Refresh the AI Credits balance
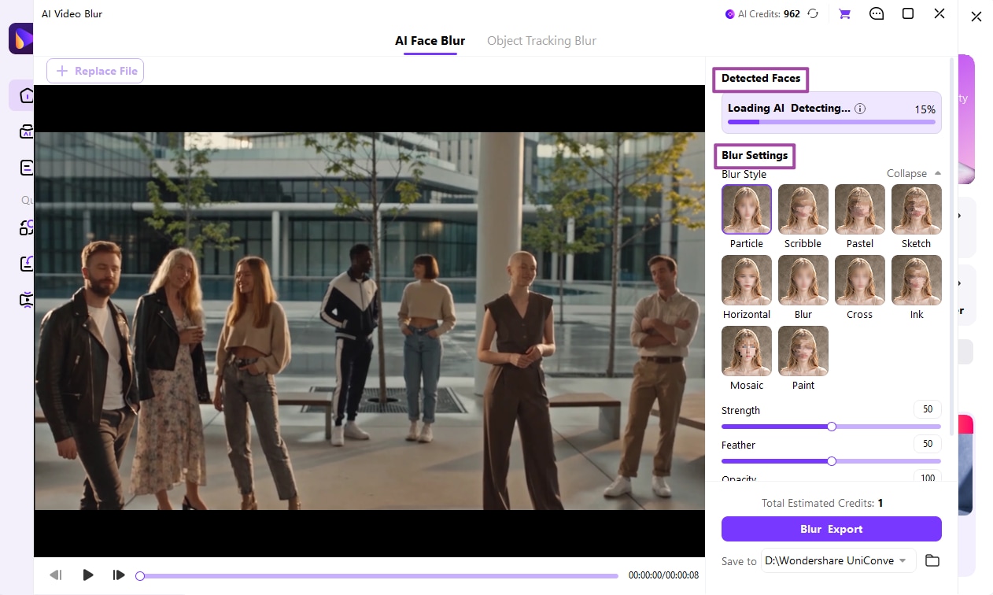Screen dimensions: 993x595 pyautogui.click(x=814, y=13)
